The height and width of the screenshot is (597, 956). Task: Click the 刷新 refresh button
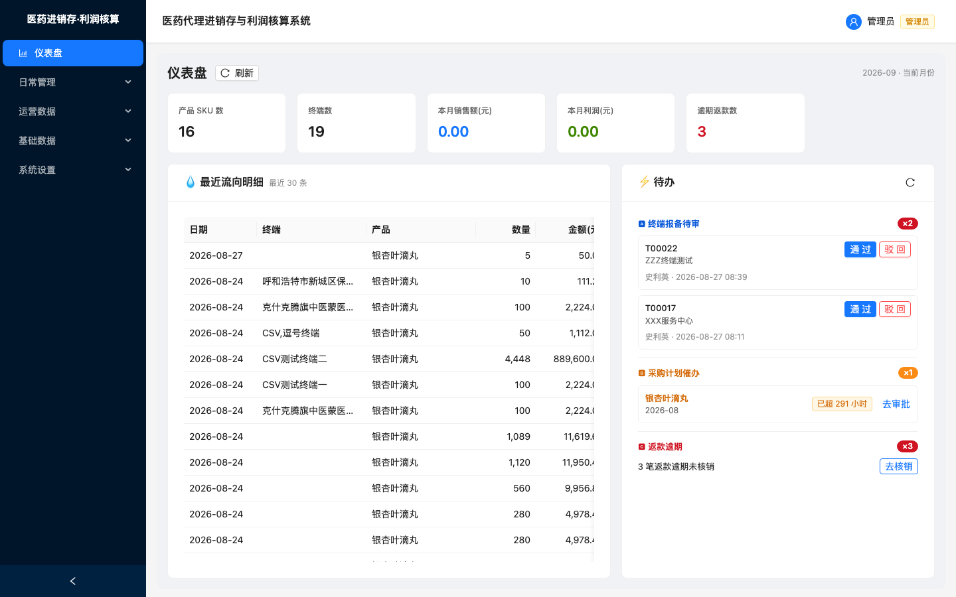click(237, 73)
